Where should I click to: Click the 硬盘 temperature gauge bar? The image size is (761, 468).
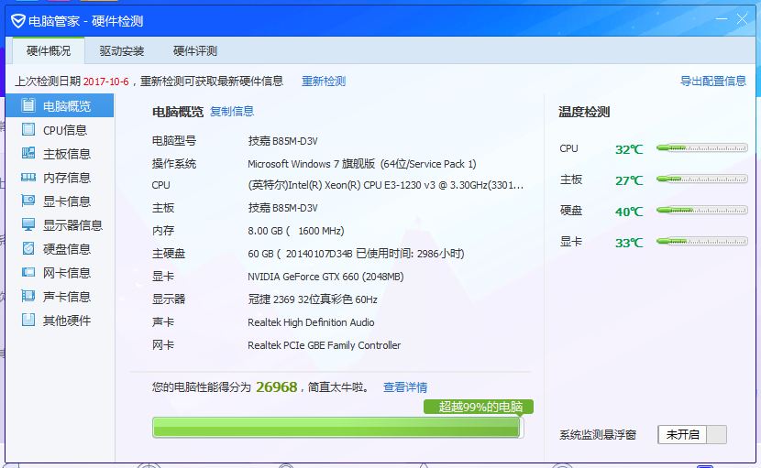701,210
